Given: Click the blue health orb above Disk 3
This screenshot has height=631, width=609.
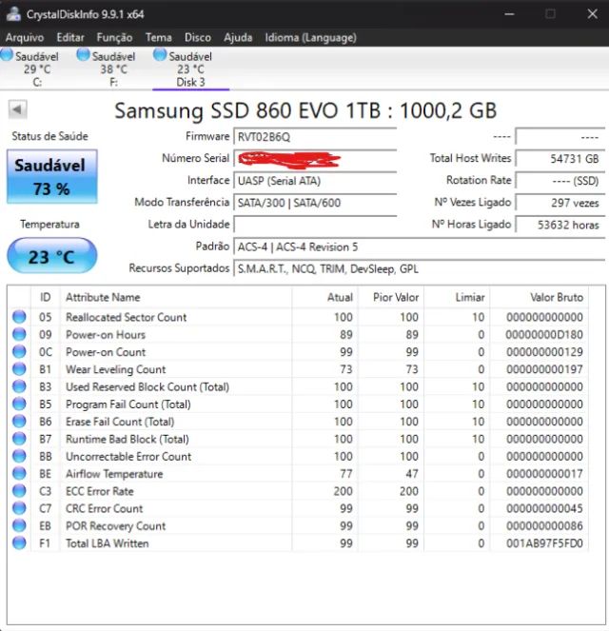Looking at the screenshot, I should pyautogui.click(x=160, y=55).
